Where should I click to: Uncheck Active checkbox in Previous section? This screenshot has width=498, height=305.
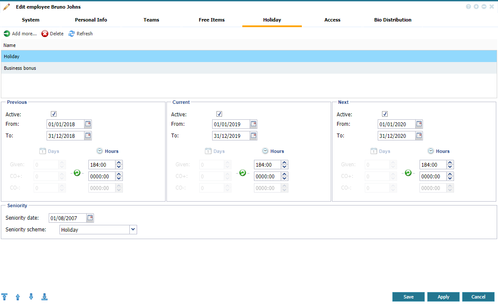(54, 114)
